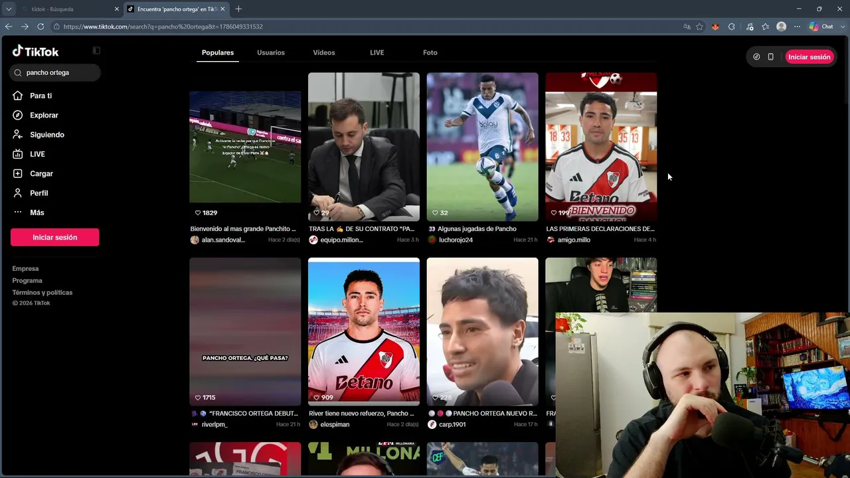Click the TikTok logo in sidebar

click(35, 51)
